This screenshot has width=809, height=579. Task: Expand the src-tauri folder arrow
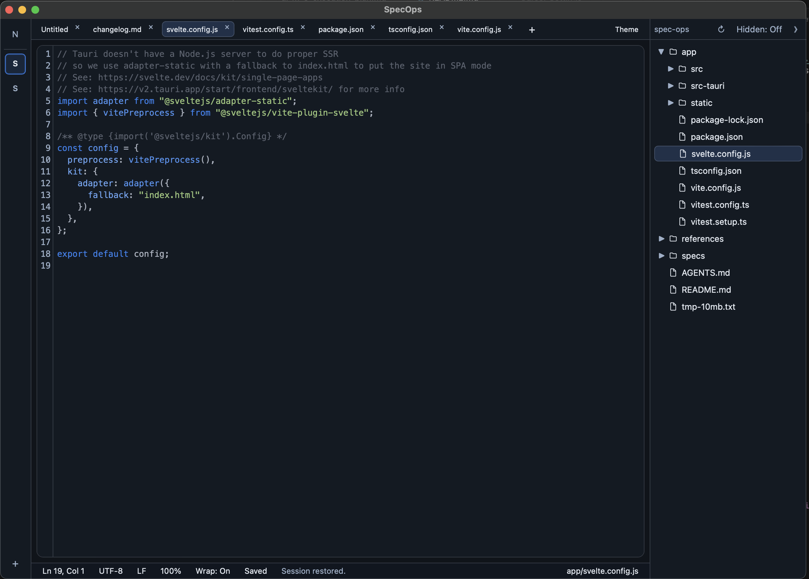[671, 86]
